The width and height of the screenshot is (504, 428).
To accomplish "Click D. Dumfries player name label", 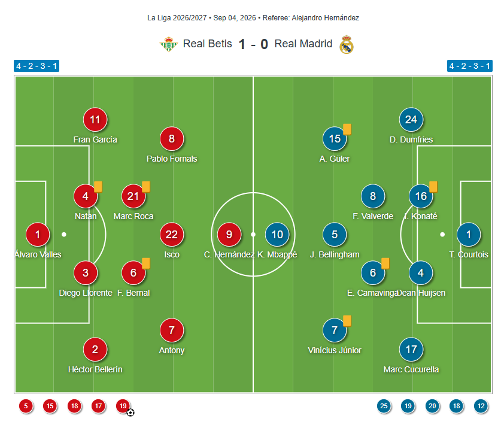I will click(x=411, y=139).
